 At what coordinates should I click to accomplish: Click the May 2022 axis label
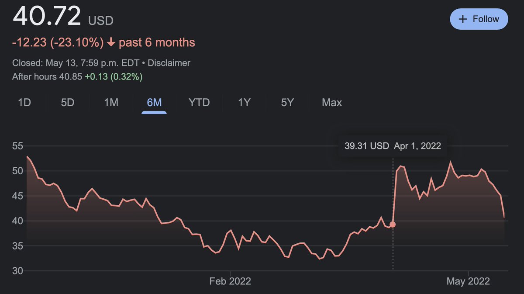[x=468, y=281]
